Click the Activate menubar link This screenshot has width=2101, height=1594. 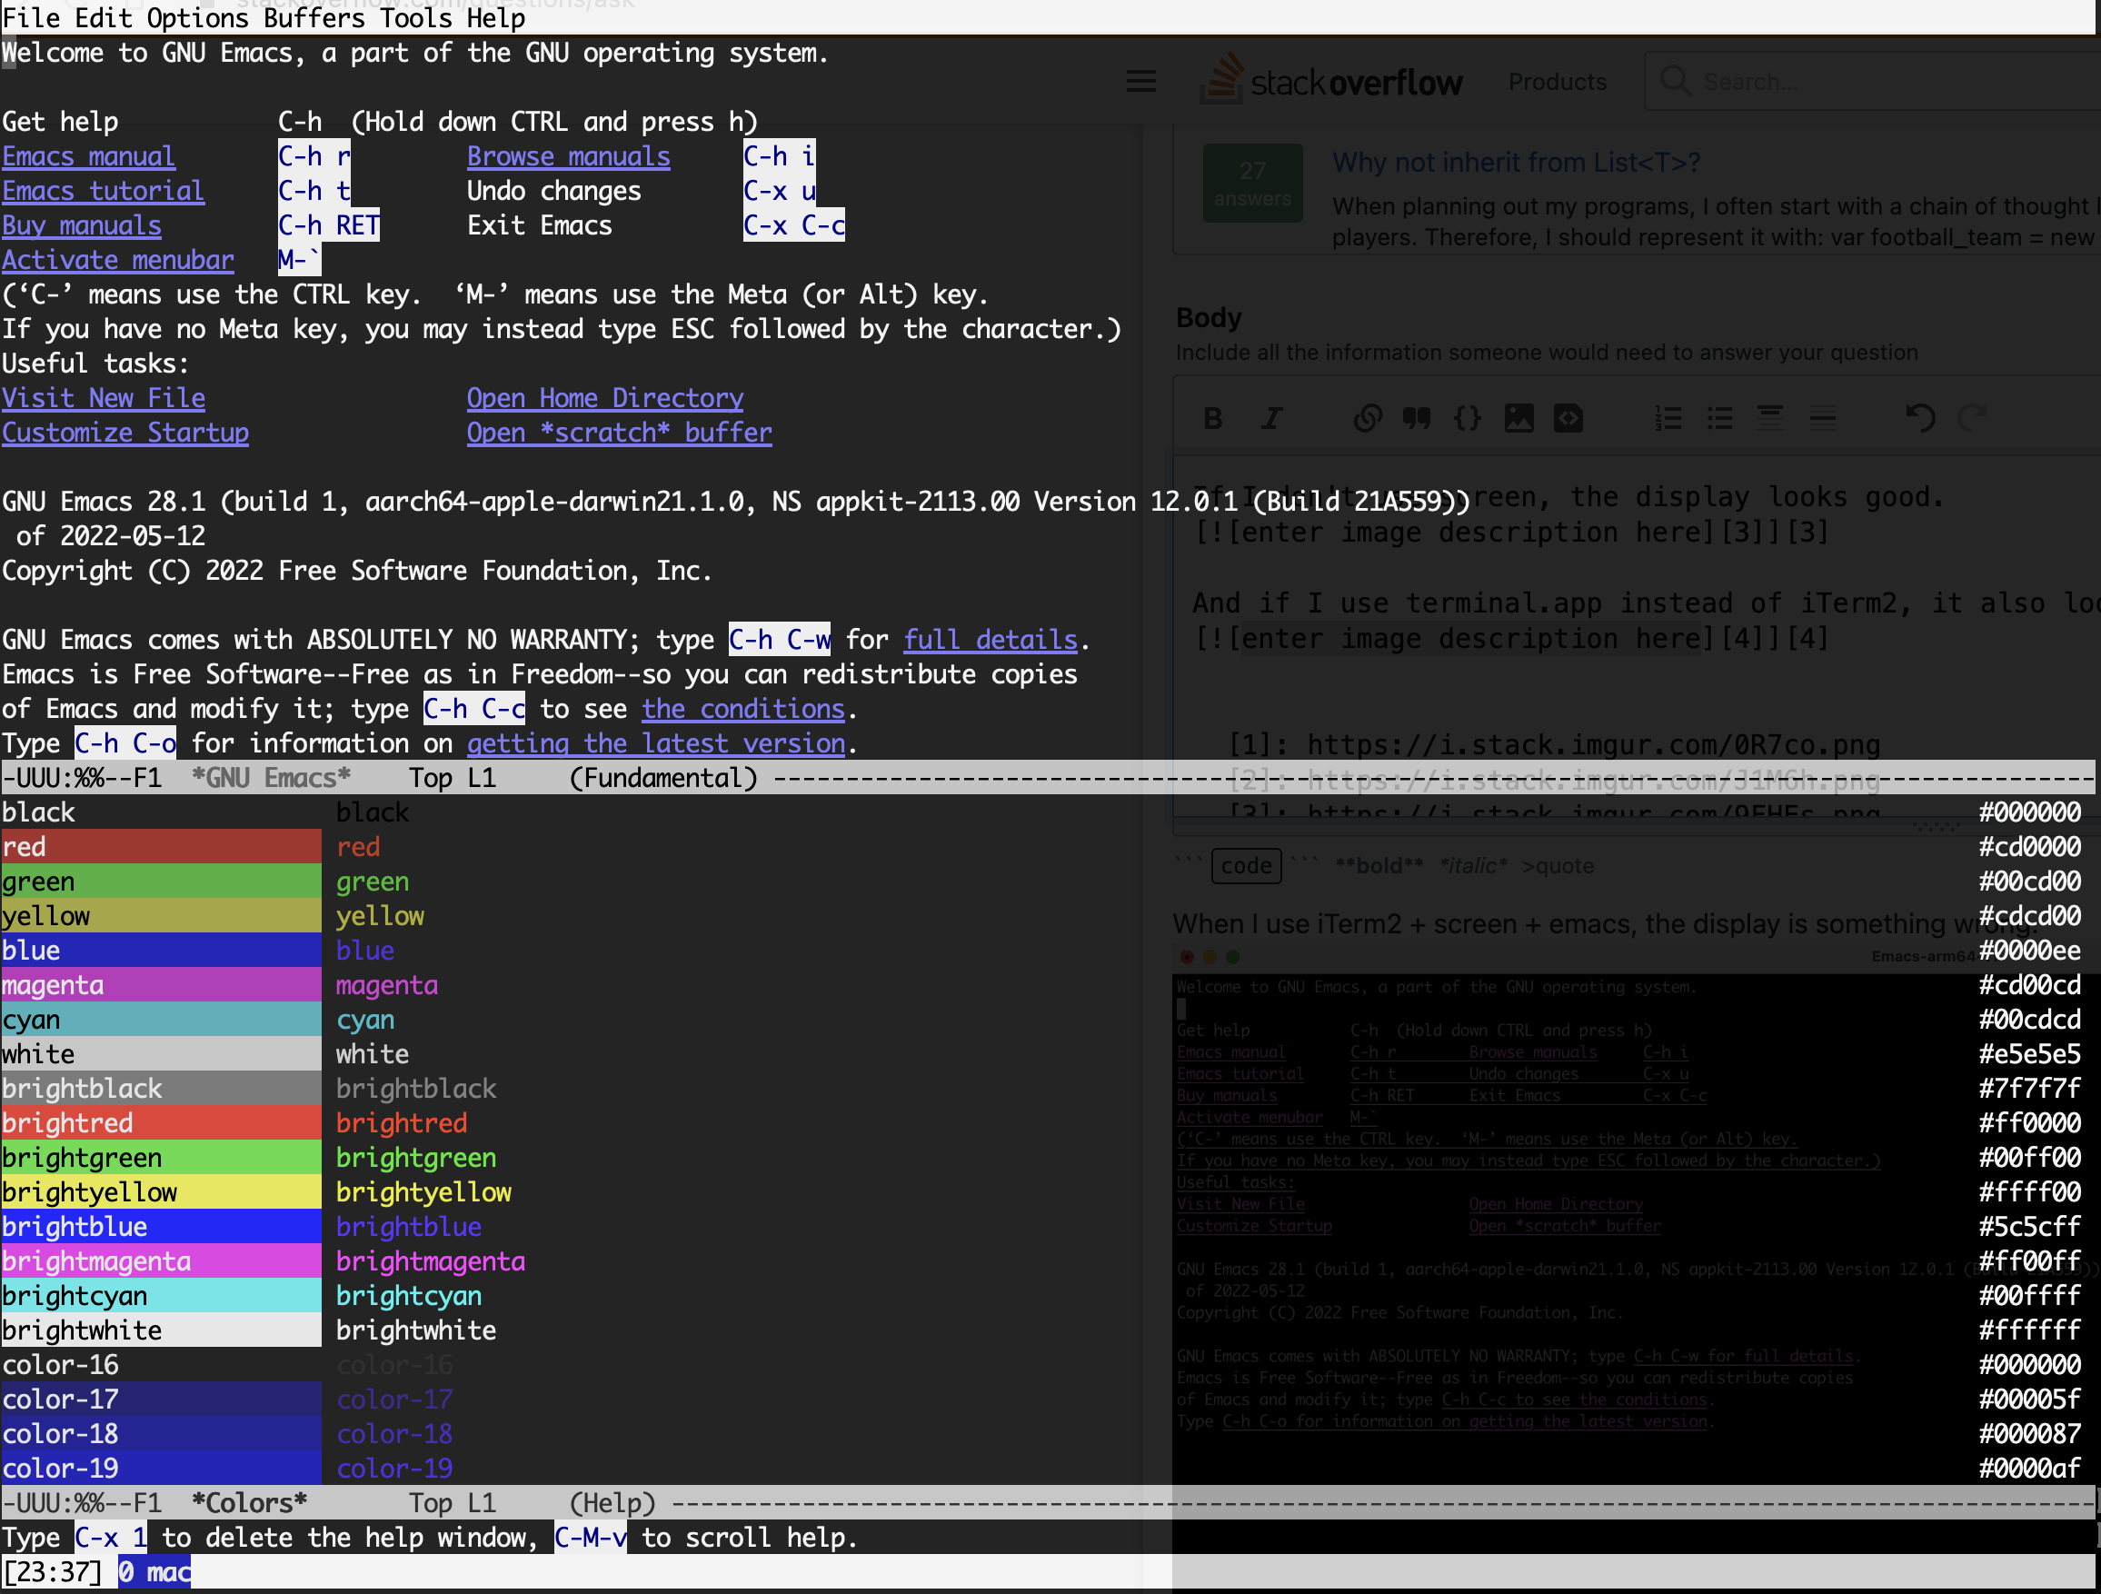(x=118, y=259)
